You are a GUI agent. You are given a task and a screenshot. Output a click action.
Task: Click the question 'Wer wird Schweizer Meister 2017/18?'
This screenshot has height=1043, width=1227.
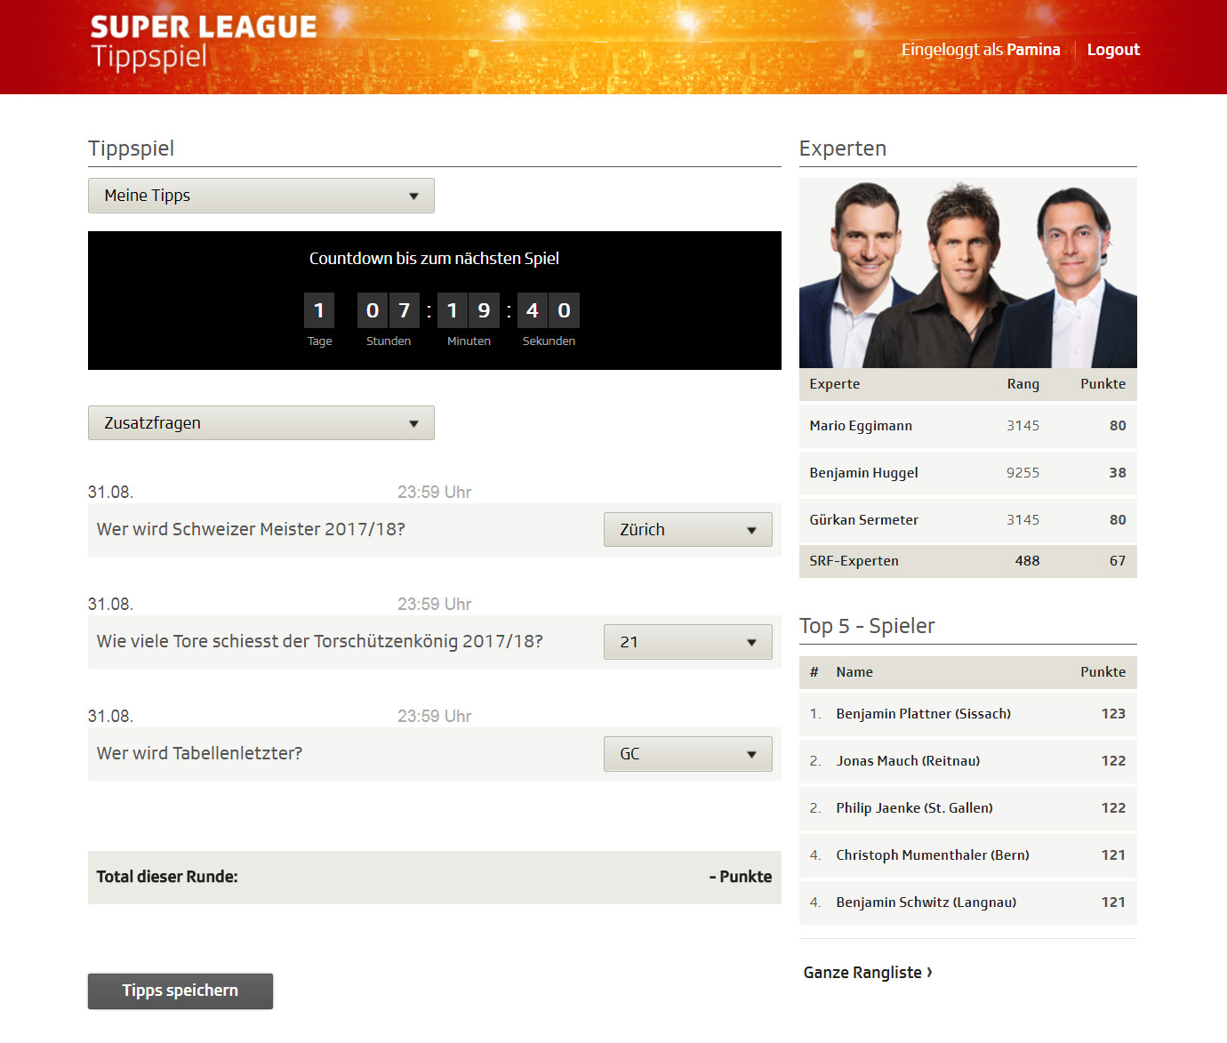(x=251, y=530)
